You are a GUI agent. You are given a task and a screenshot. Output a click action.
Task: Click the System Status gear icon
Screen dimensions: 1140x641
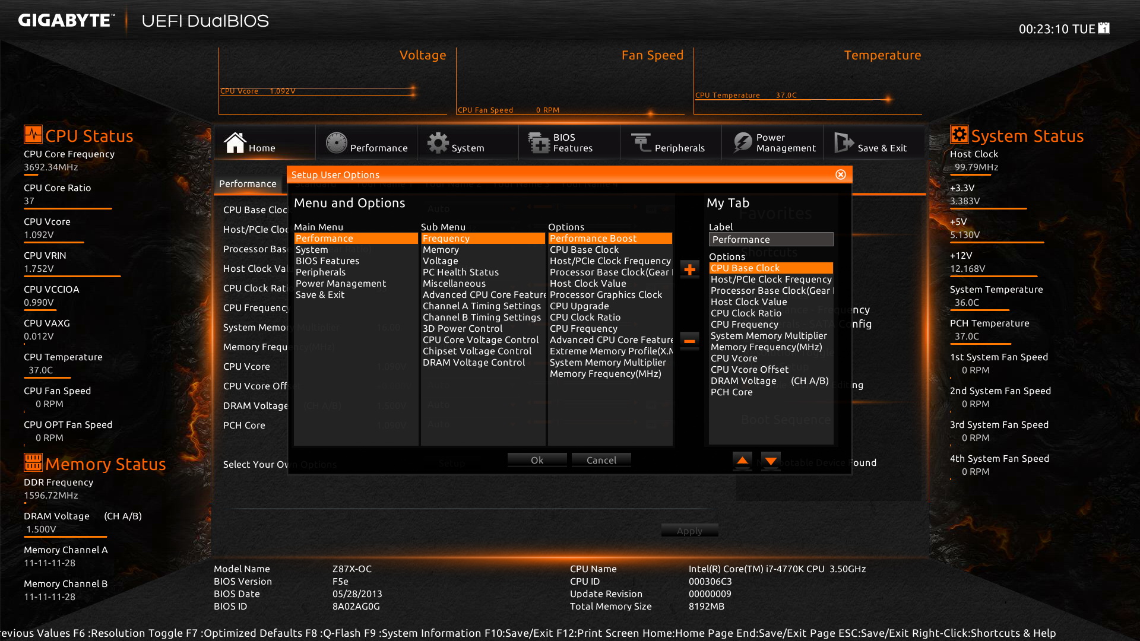click(x=959, y=134)
